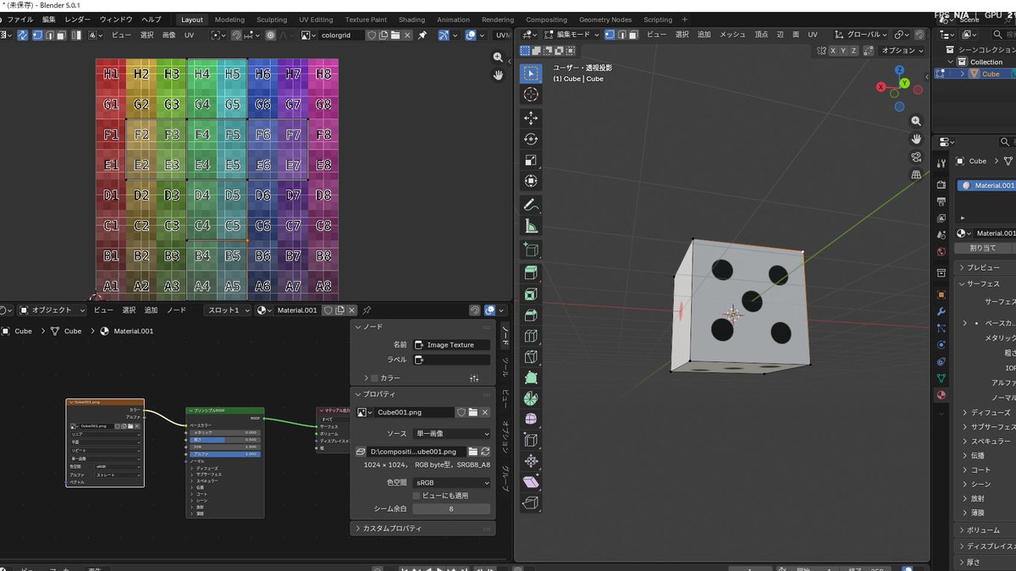The image size is (1016, 571).
Task: Select the Spin tool
Action: coord(531,398)
